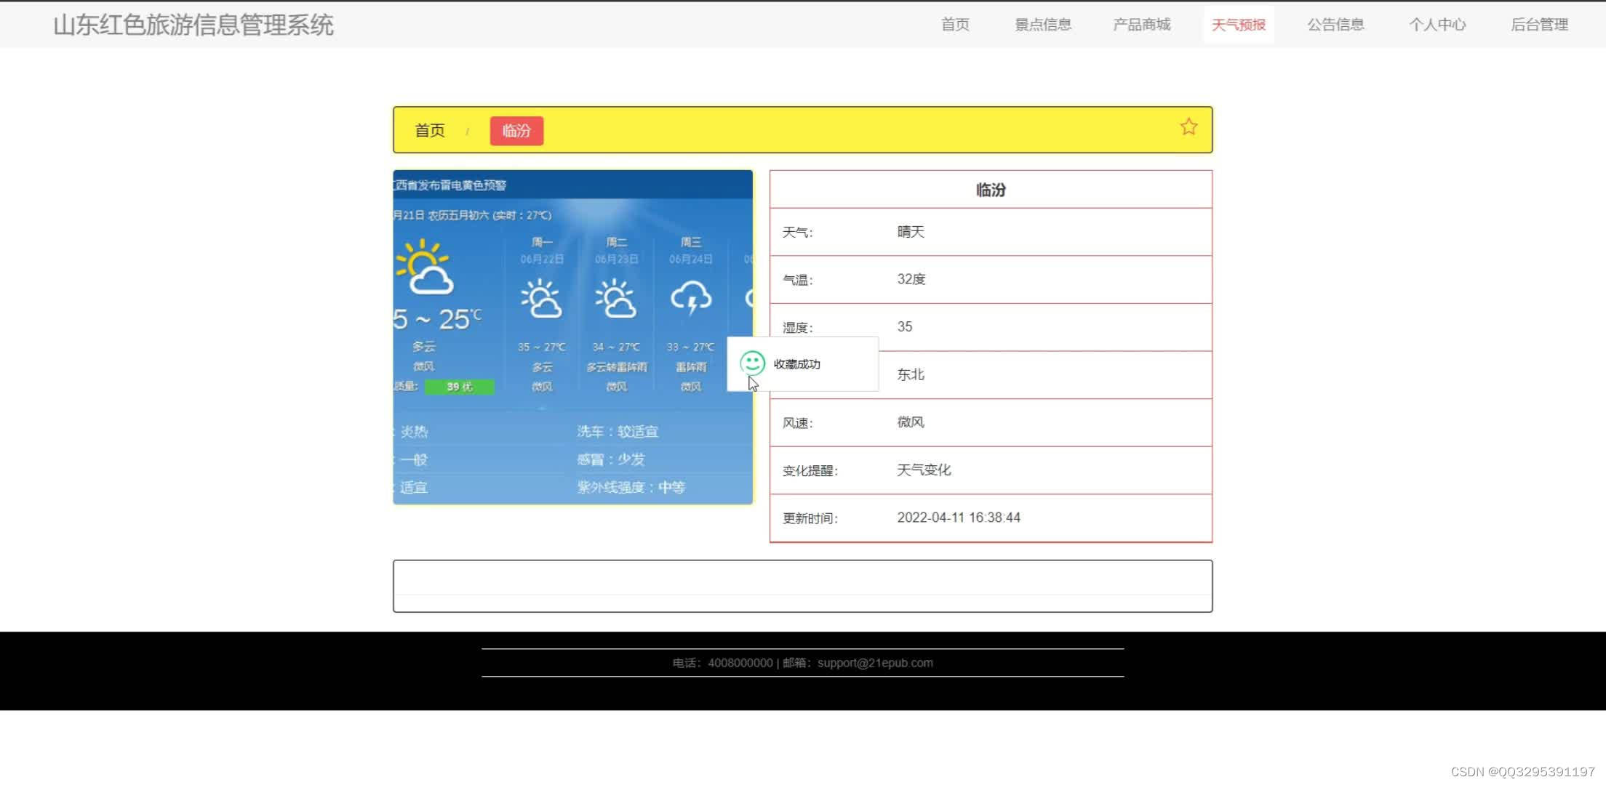The image size is (1606, 785).
Task: Open the 景点信息 menu item
Action: click(1043, 25)
